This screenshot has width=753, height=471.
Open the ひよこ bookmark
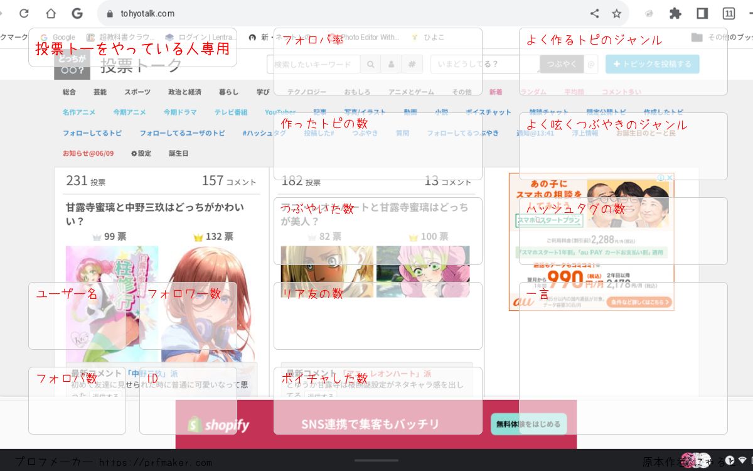click(427, 37)
